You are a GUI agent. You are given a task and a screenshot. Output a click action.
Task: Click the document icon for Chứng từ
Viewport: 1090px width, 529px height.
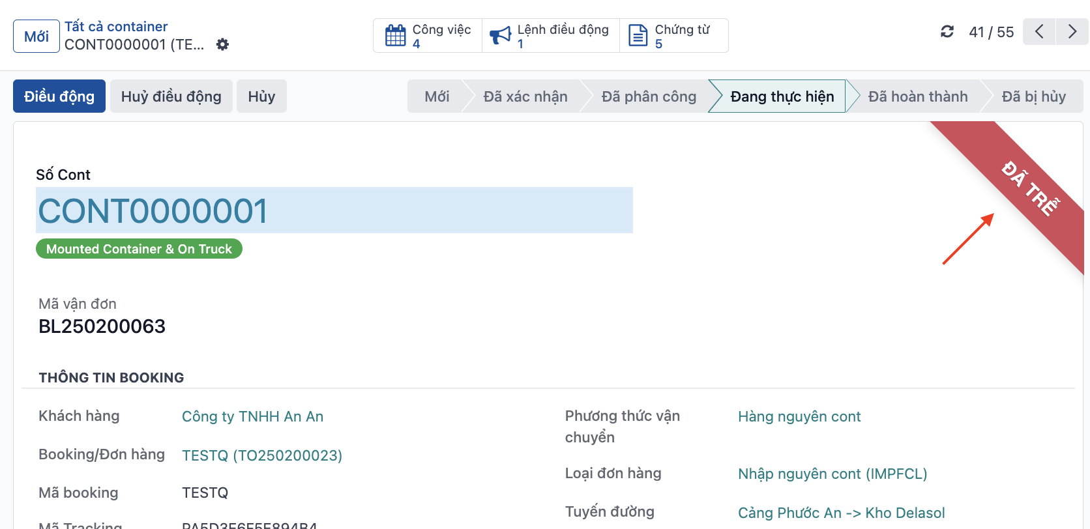point(638,36)
